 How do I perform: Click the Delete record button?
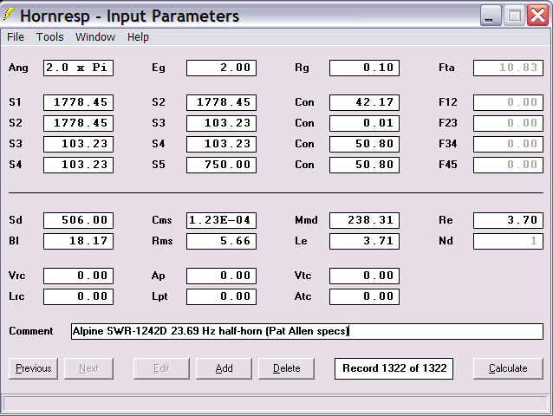point(286,368)
